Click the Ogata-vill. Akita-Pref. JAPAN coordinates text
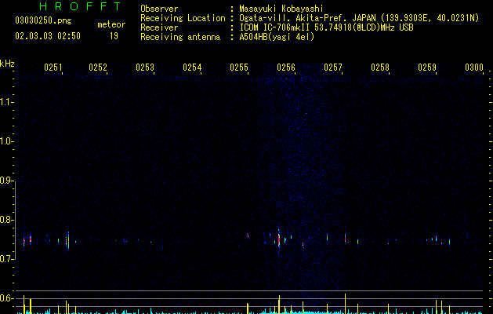Screen dimensions: 493x314 [x=359, y=18]
